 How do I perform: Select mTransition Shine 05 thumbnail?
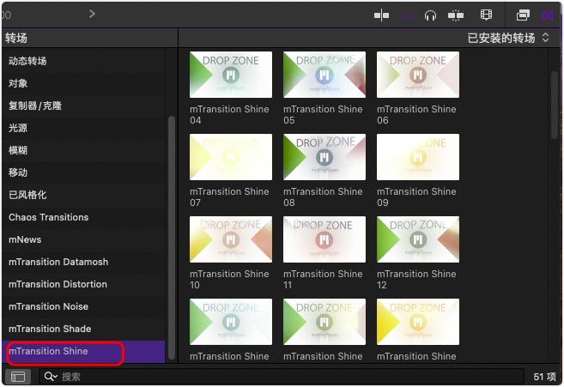point(324,75)
